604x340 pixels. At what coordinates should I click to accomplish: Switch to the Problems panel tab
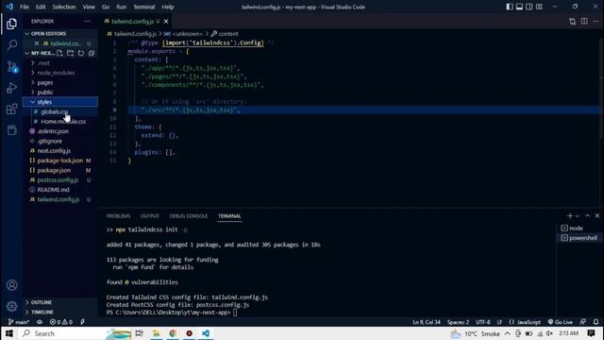coord(118,216)
